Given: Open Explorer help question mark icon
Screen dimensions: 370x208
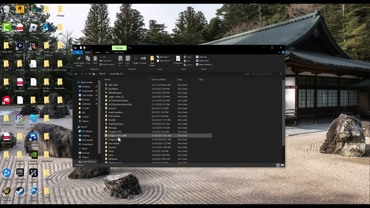Looking at the screenshot, I should pos(283,52).
